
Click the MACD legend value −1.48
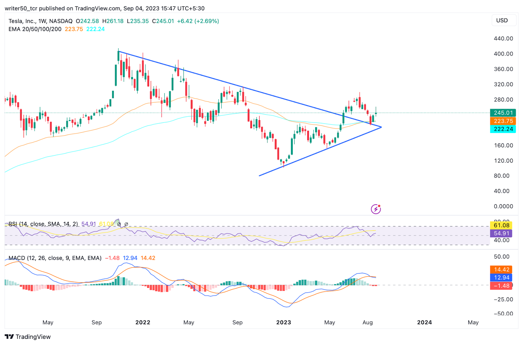pos(112,258)
